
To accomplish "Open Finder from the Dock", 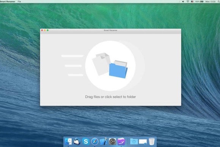I will [68, 142].
